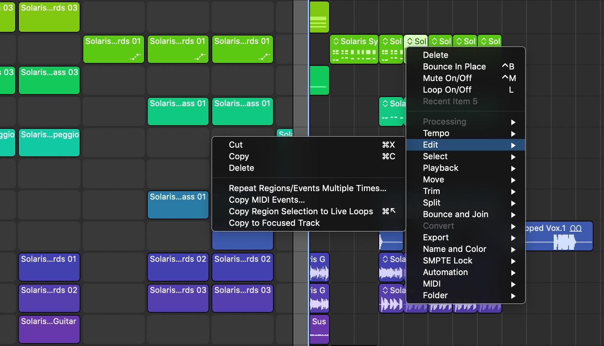Screen dimensions: 604x346
Task: Select the purple Solaris Guitar region
Action: (49, 329)
